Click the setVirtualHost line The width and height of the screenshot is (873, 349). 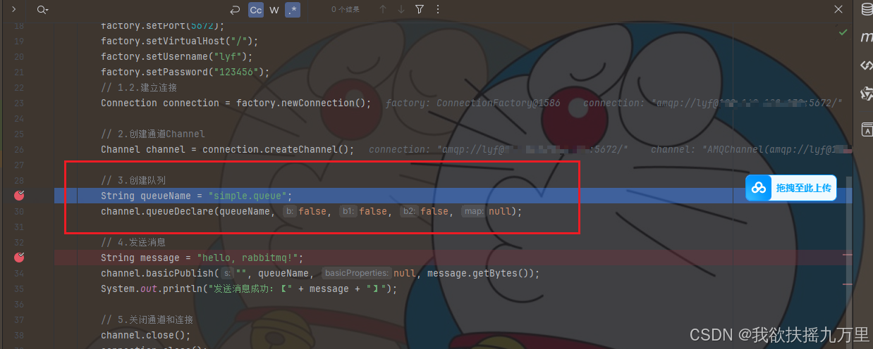click(179, 41)
